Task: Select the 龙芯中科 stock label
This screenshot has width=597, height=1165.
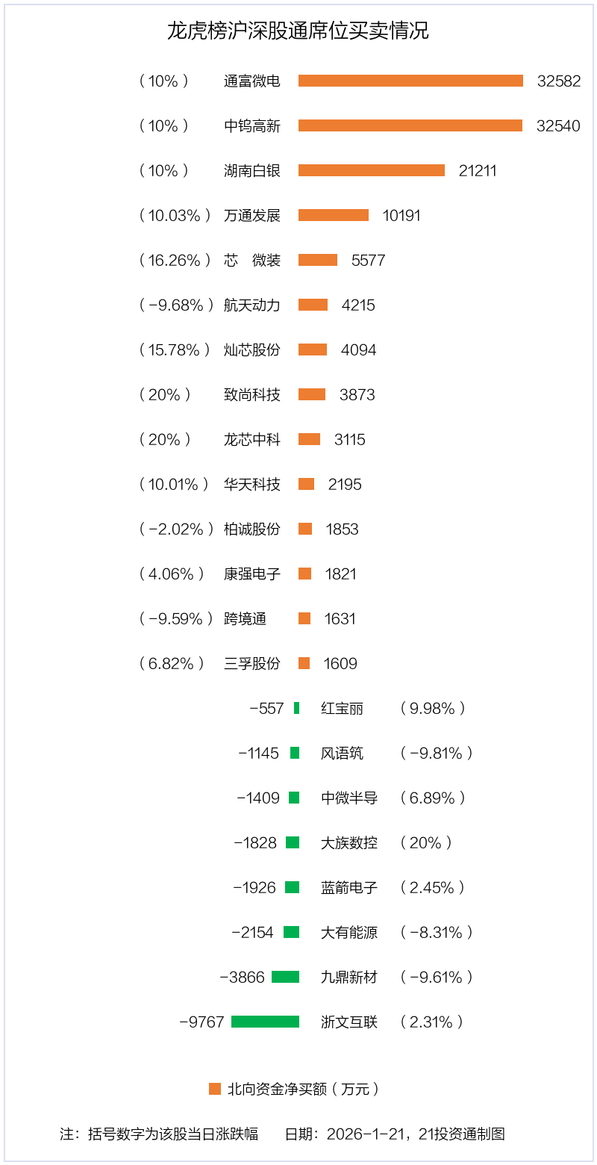Action: tap(252, 439)
